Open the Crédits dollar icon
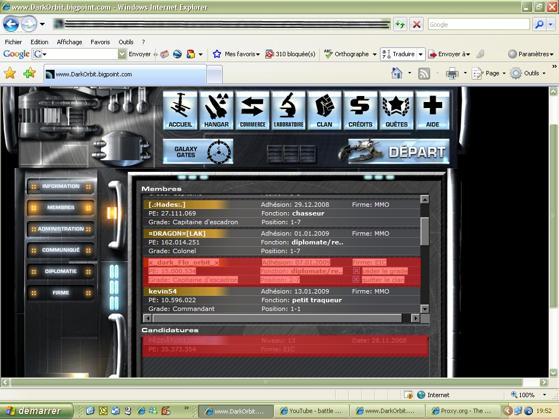 (360, 110)
